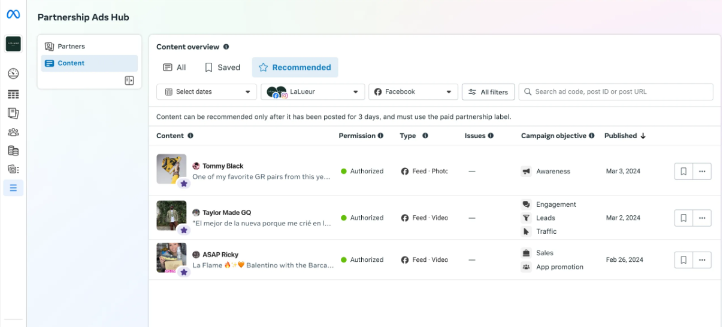Open more options for ASAP Ricky post
The image size is (726, 327).
[702, 260]
